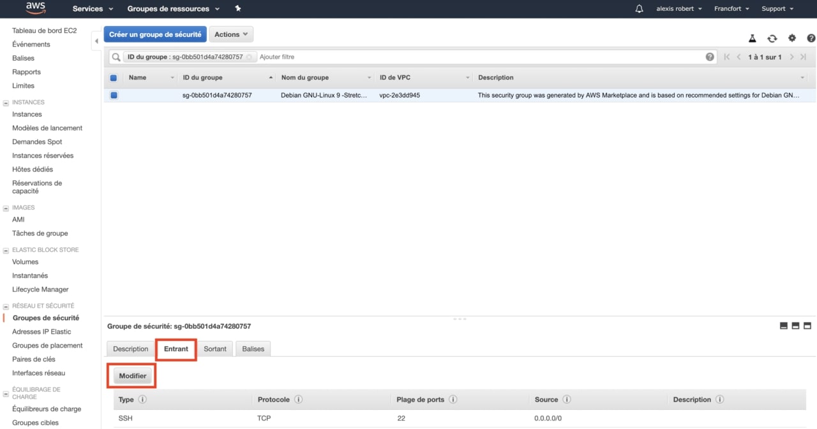Switch to the Sortant tab
Screen dimensions: 817x429
[x=215, y=349]
